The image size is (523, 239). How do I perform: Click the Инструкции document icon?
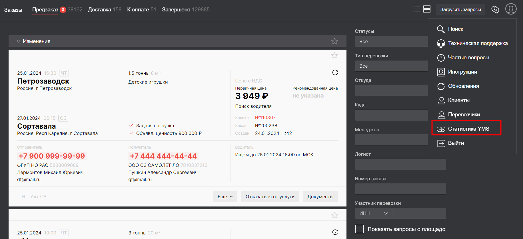(x=441, y=72)
